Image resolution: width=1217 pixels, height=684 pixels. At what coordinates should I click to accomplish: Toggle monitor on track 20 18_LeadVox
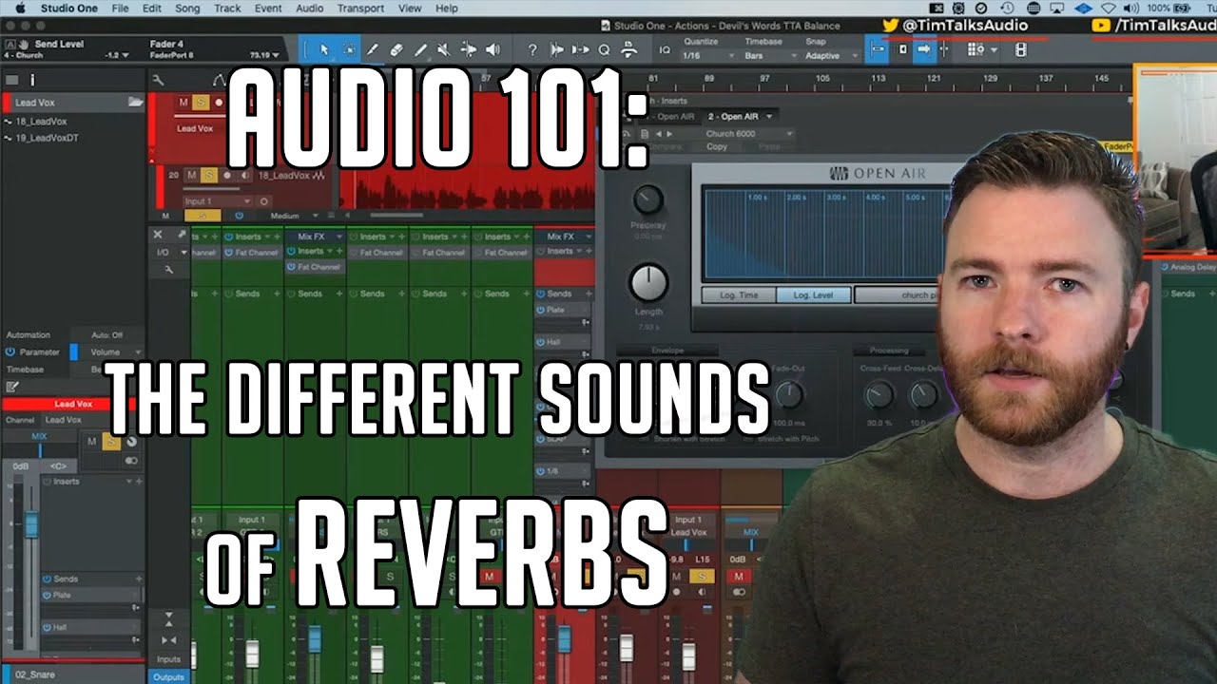[244, 175]
